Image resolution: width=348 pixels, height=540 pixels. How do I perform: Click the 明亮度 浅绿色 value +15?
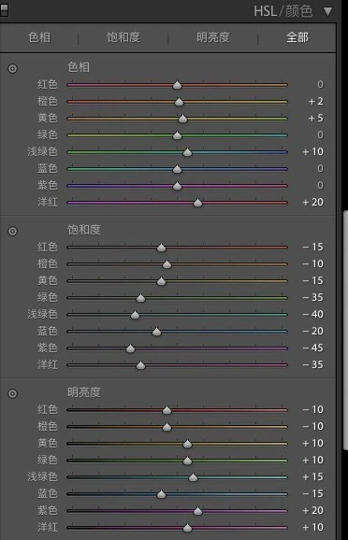312,476
